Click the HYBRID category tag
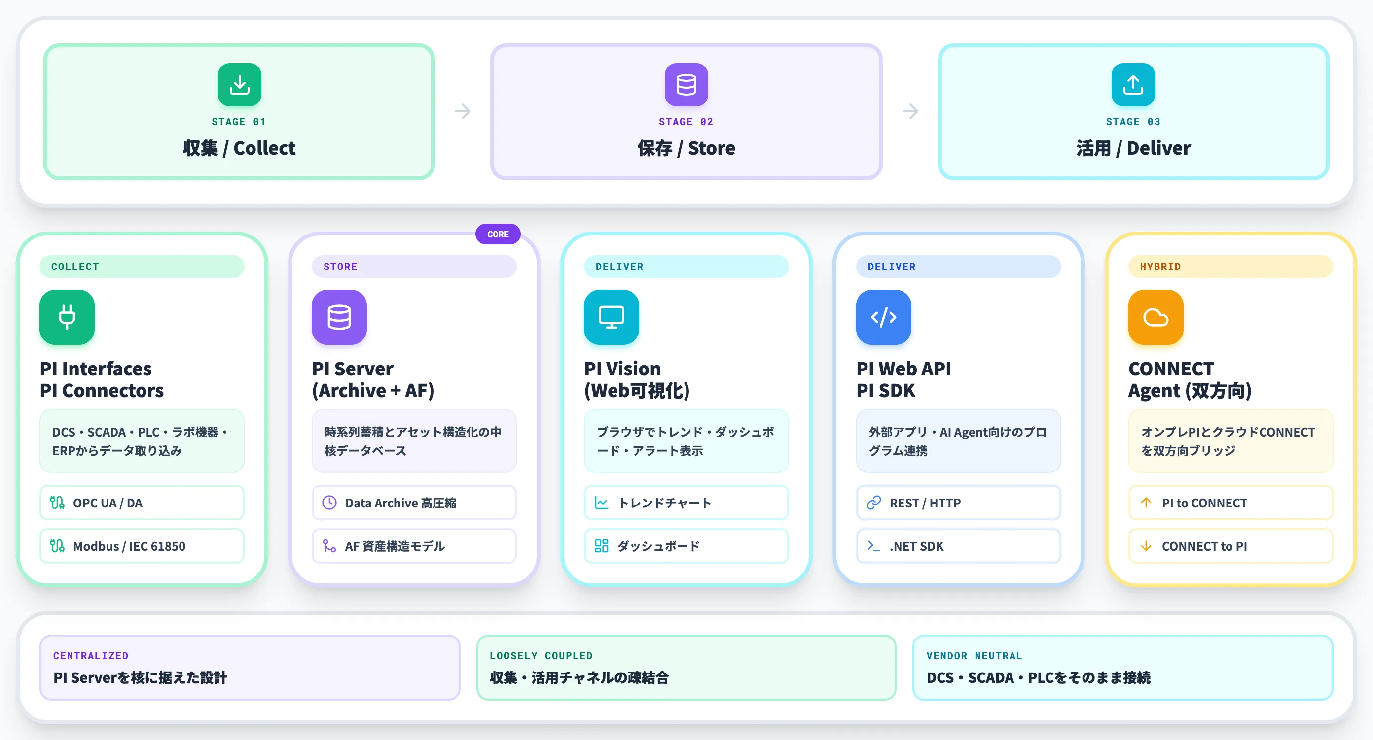Screen dimensions: 1373x740 click(1230, 266)
